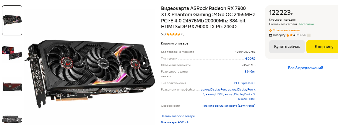
Task: Click the orange cash-only warning icon
Action: click(x=271, y=31)
